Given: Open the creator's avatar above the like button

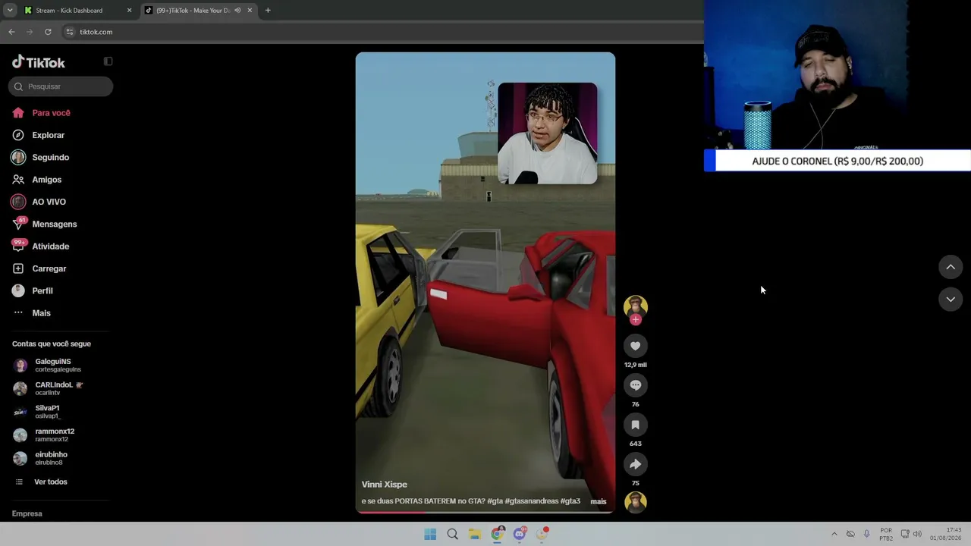Looking at the screenshot, I should (x=636, y=306).
